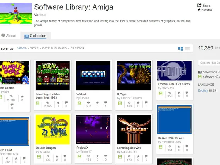Click the Lemmings Holiday Lemmings 1993 title

coord(48,96)
